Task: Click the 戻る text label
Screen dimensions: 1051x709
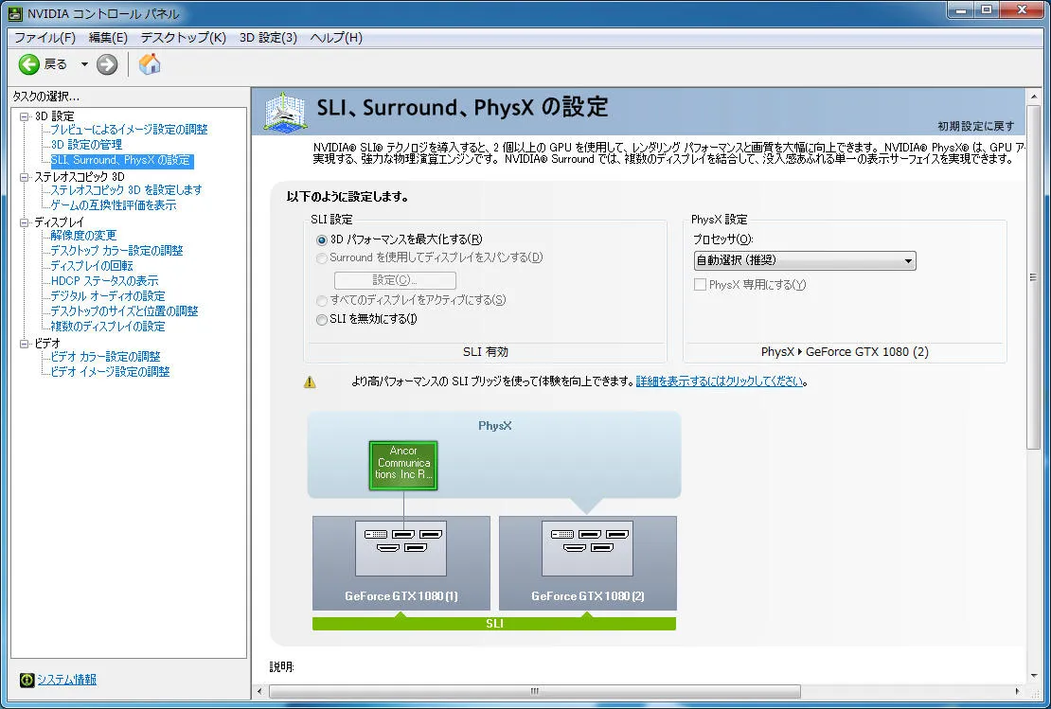Action: (x=56, y=64)
